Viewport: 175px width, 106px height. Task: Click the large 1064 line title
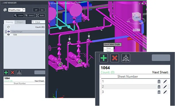(105, 68)
